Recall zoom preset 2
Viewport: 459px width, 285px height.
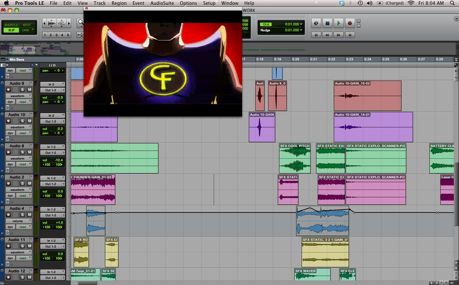tap(51, 35)
